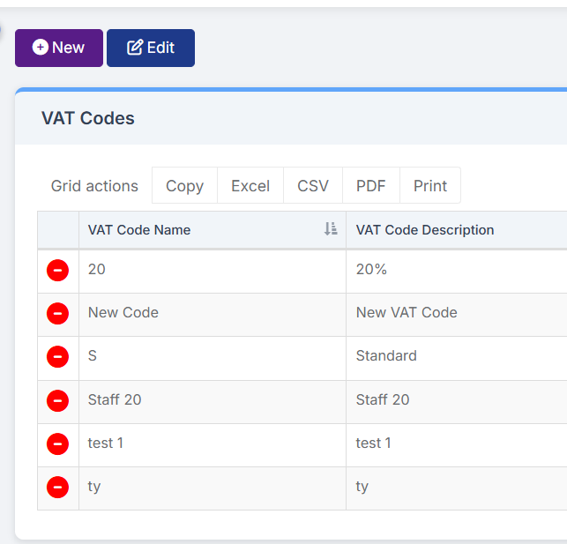Print the VAT codes grid
This screenshot has width=567, height=544.
(430, 185)
